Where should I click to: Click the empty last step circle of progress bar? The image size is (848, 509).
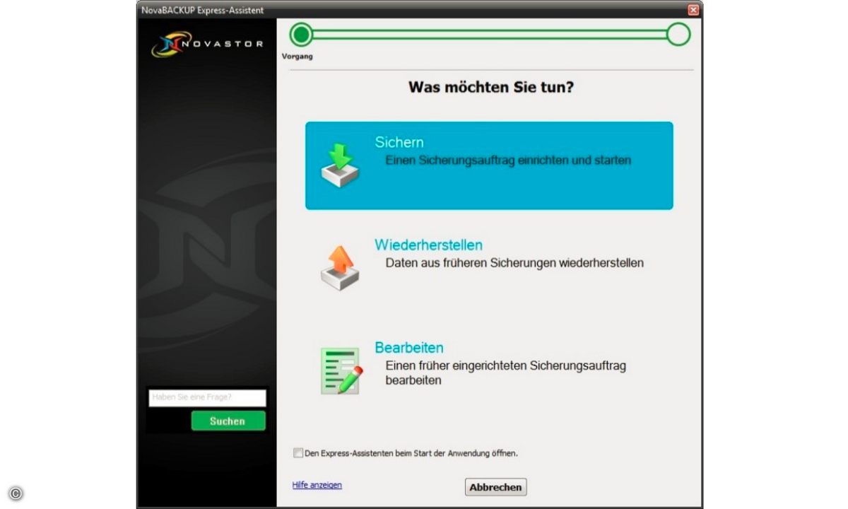[x=678, y=34]
